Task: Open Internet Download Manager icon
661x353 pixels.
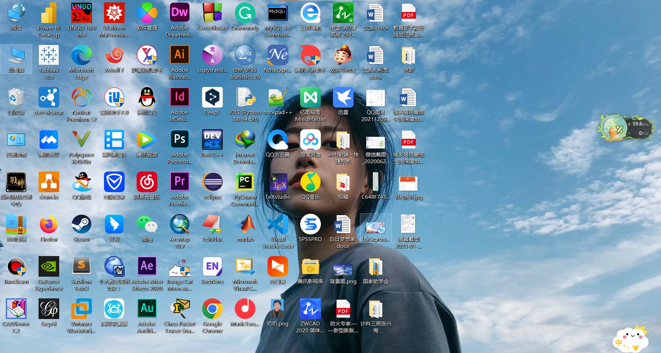Action: tap(245, 140)
